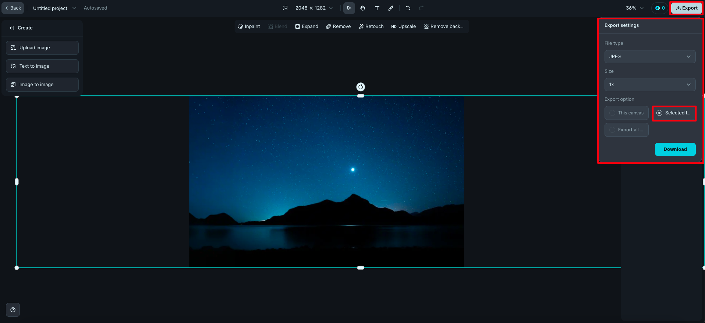The height and width of the screenshot is (323, 705).
Task: Choose the 'This canvas' export option
Action: pyautogui.click(x=626, y=113)
